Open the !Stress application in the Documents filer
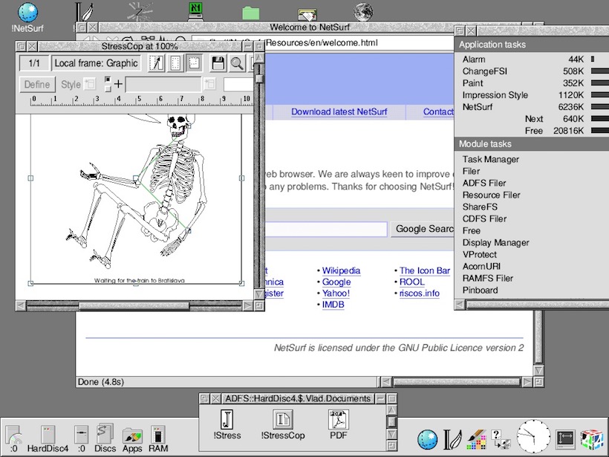 point(227,424)
